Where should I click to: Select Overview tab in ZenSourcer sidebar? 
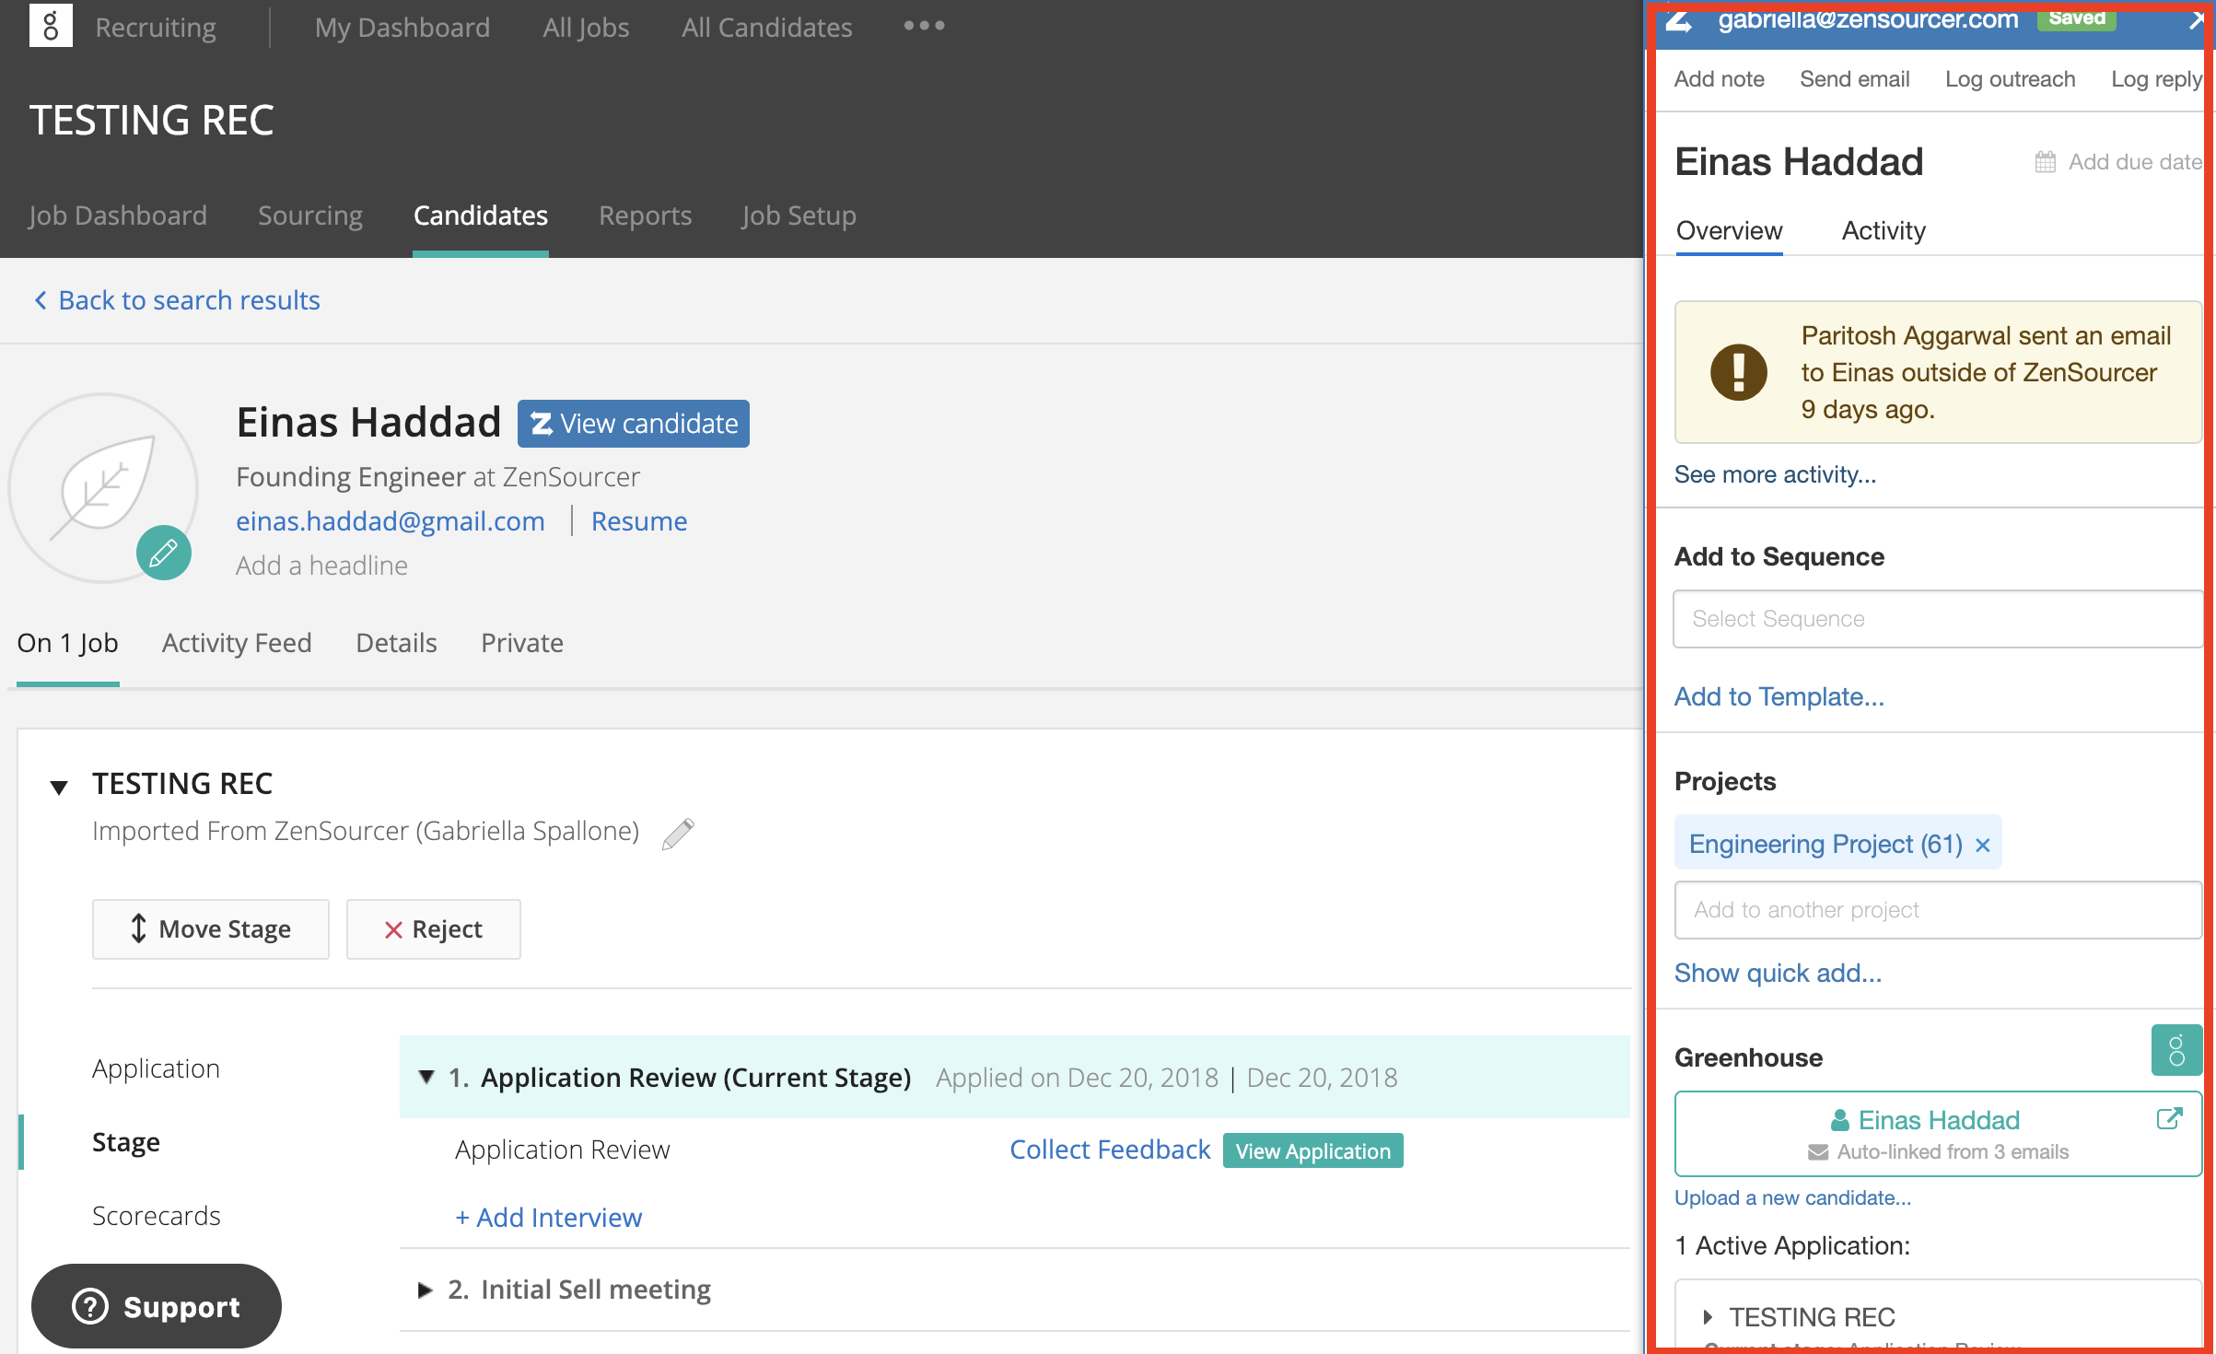click(1729, 230)
